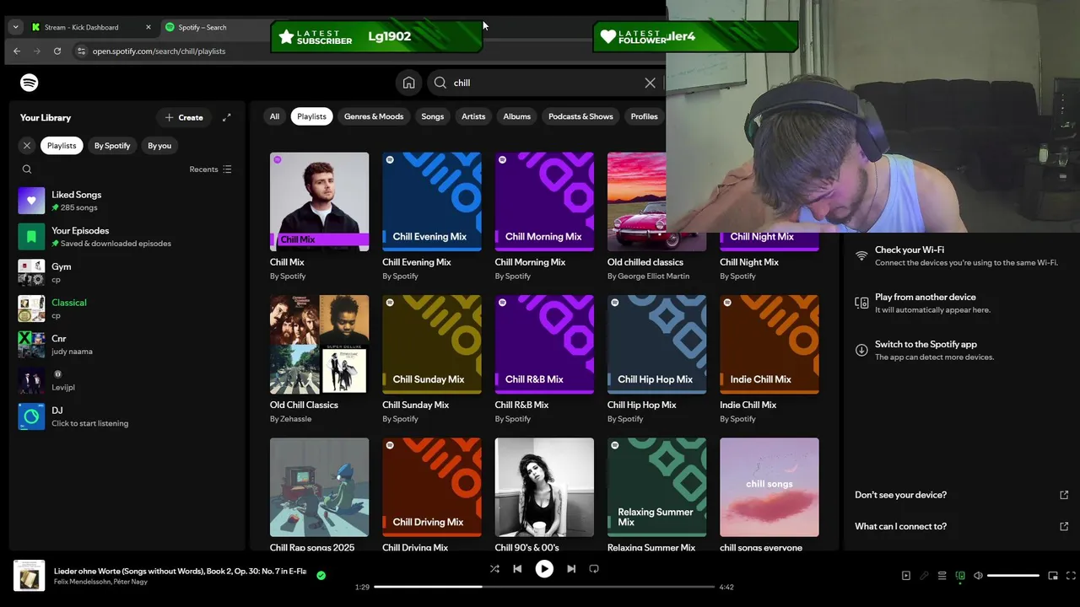Image resolution: width=1080 pixels, height=607 pixels.
Task: Open Old Chill Classics collage cover
Action: pos(319,344)
